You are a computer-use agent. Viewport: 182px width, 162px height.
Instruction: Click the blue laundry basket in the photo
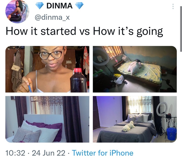coord(172,134)
